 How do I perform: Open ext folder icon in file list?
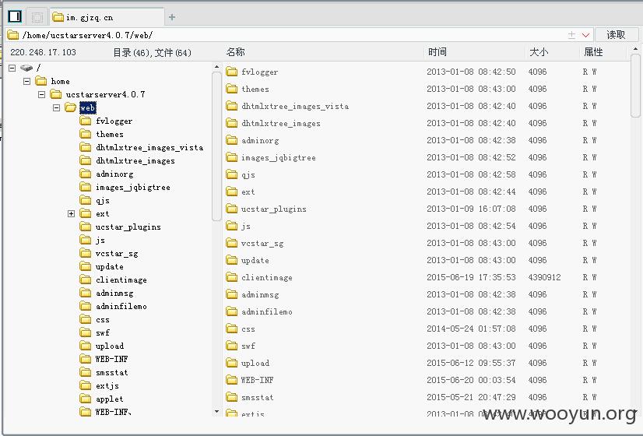click(x=232, y=192)
